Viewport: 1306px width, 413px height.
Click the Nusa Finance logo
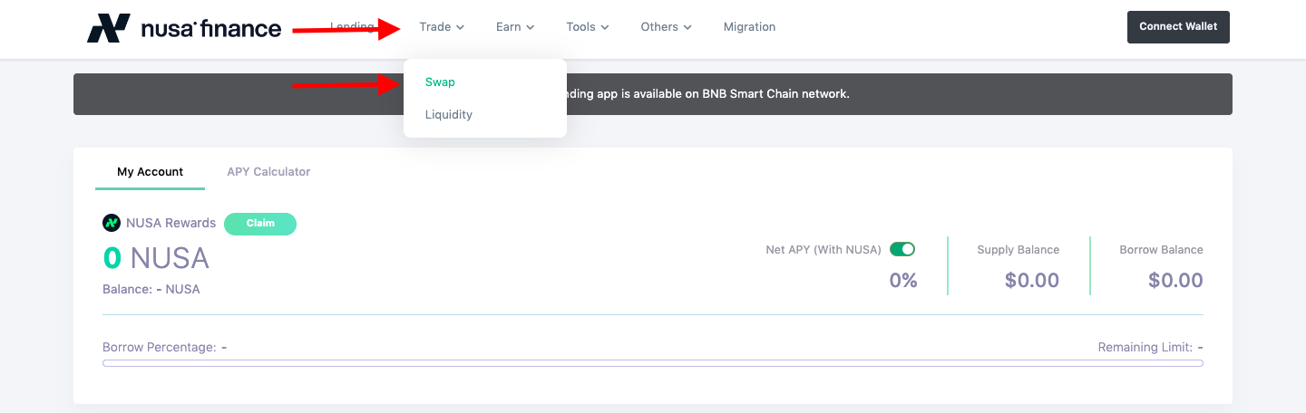tap(184, 27)
